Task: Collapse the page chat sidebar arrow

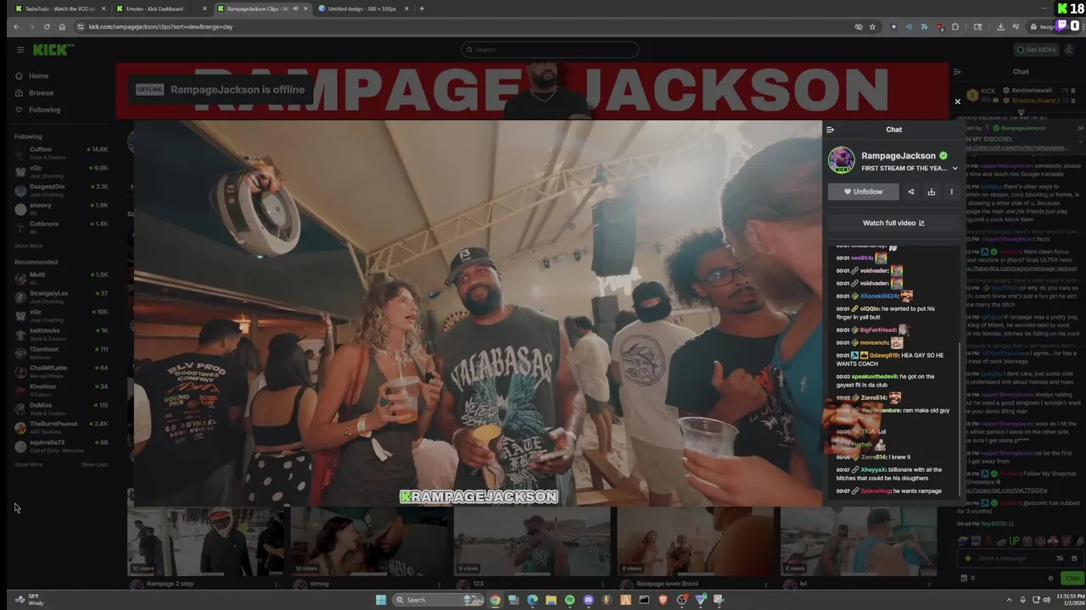Action: [x=957, y=72]
